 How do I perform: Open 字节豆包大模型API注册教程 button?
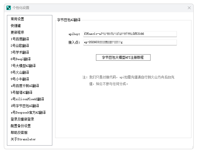[123, 57]
